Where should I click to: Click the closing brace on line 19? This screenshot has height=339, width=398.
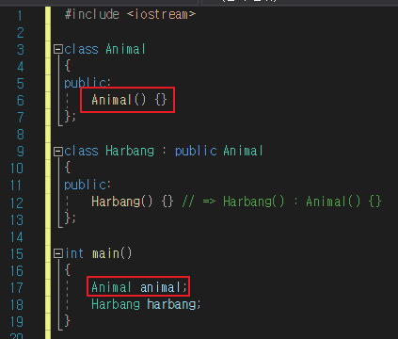(67, 321)
